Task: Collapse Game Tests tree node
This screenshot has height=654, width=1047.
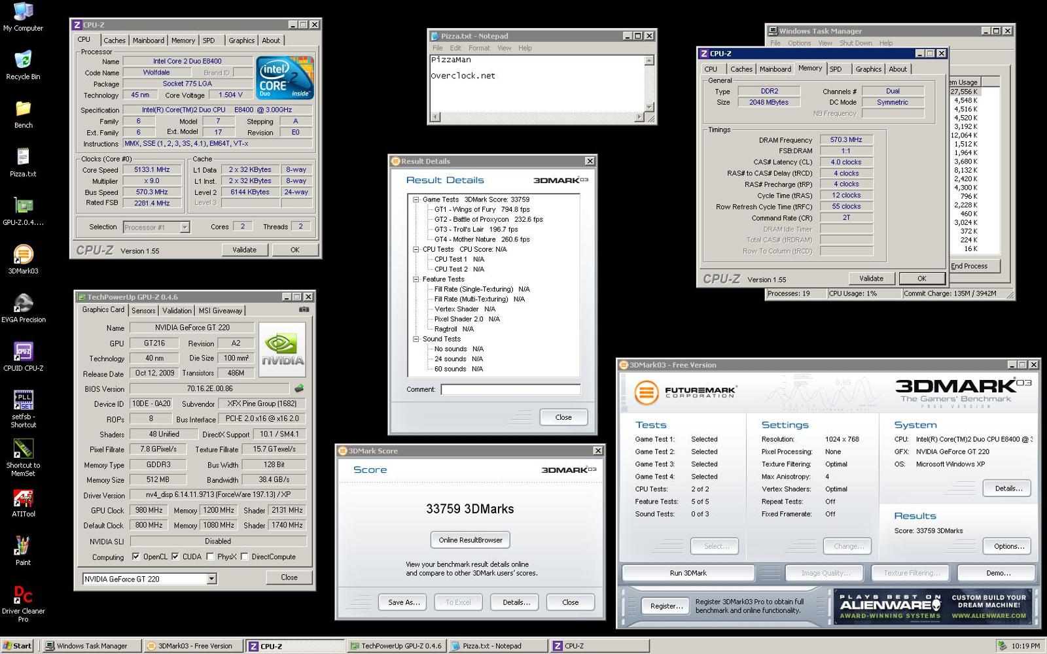Action: [416, 199]
